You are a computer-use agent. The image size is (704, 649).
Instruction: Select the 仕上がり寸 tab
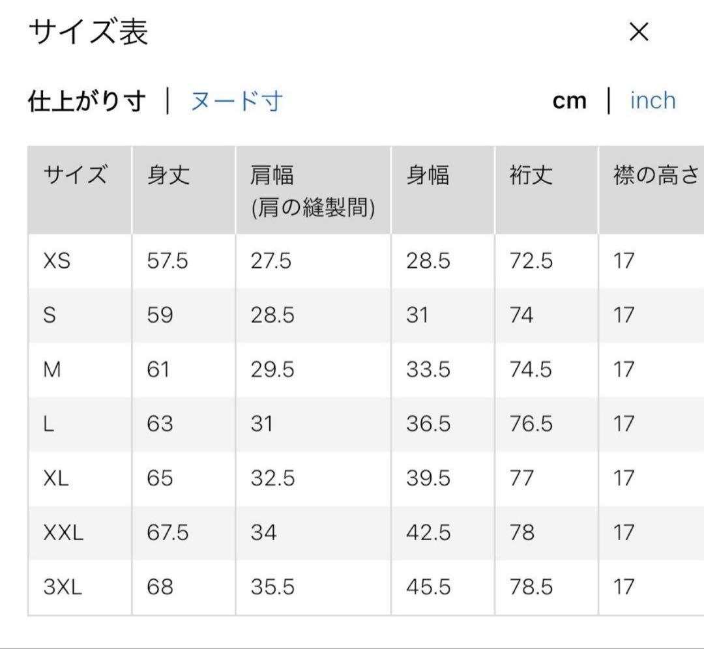(x=87, y=101)
